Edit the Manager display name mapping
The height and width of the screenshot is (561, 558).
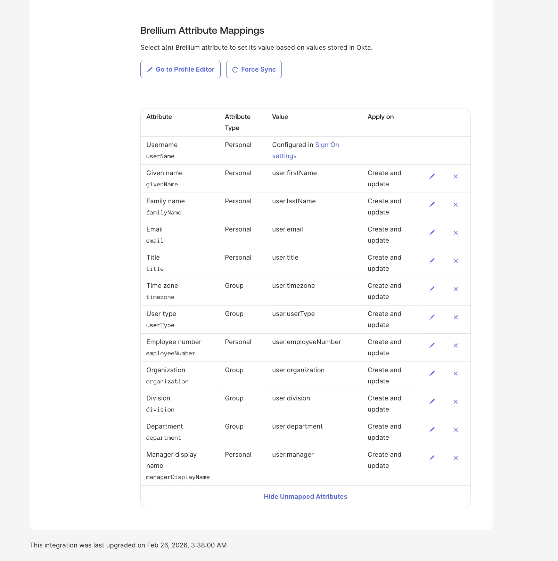pos(432,458)
